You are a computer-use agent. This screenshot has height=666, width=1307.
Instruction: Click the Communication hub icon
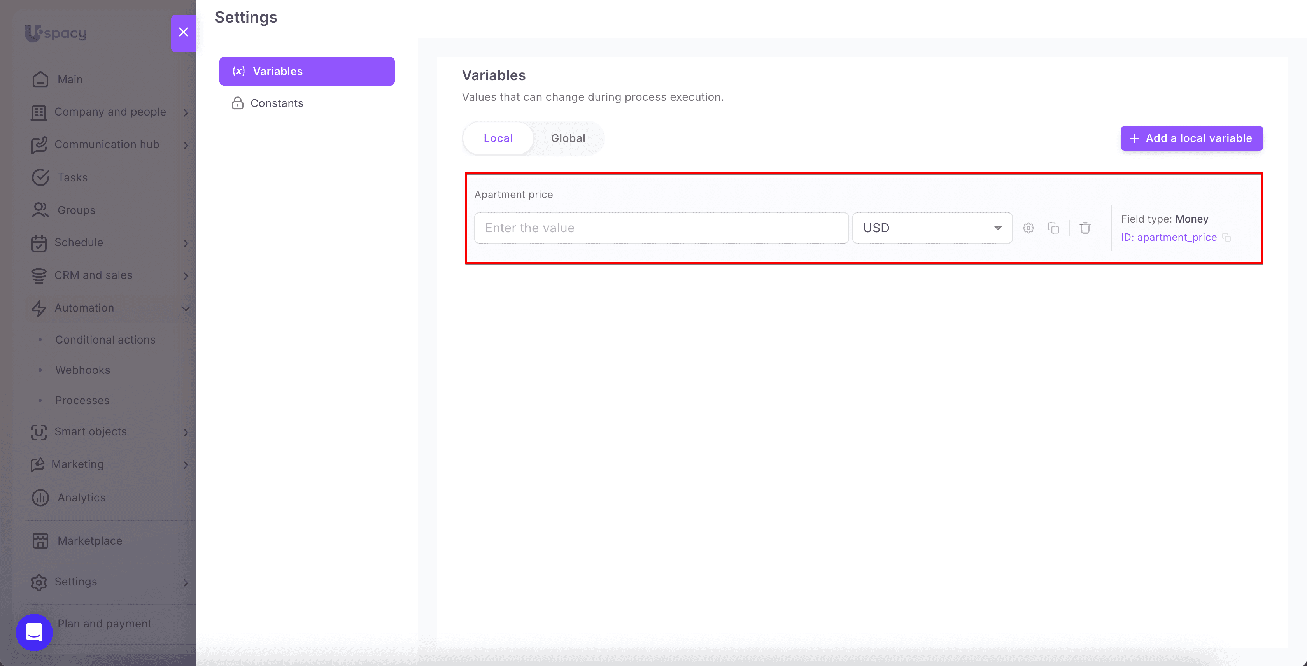tap(39, 145)
